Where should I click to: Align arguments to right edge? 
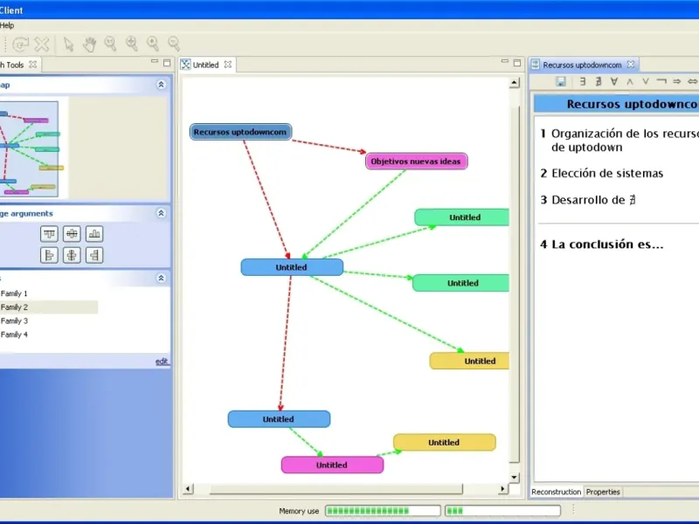tap(94, 255)
